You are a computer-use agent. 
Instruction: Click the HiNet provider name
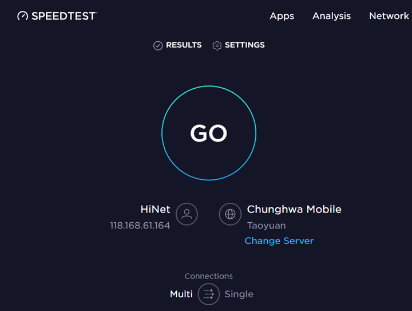point(155,209)
